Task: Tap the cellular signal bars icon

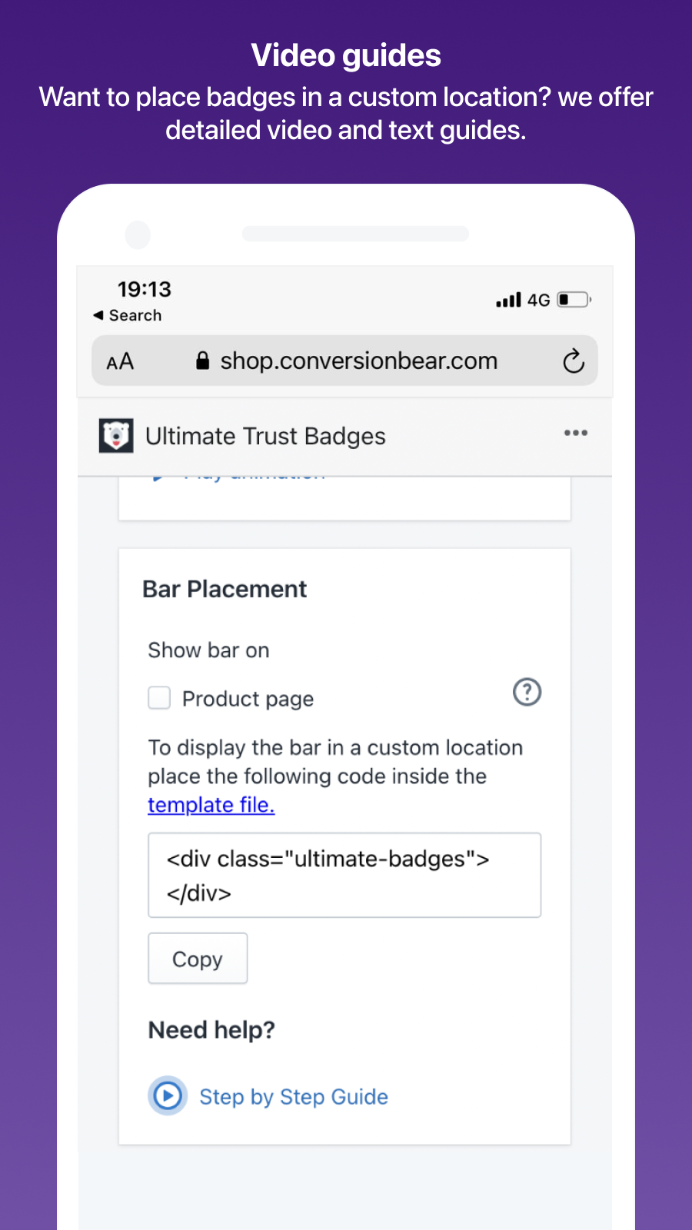Action: pos(508,299)
